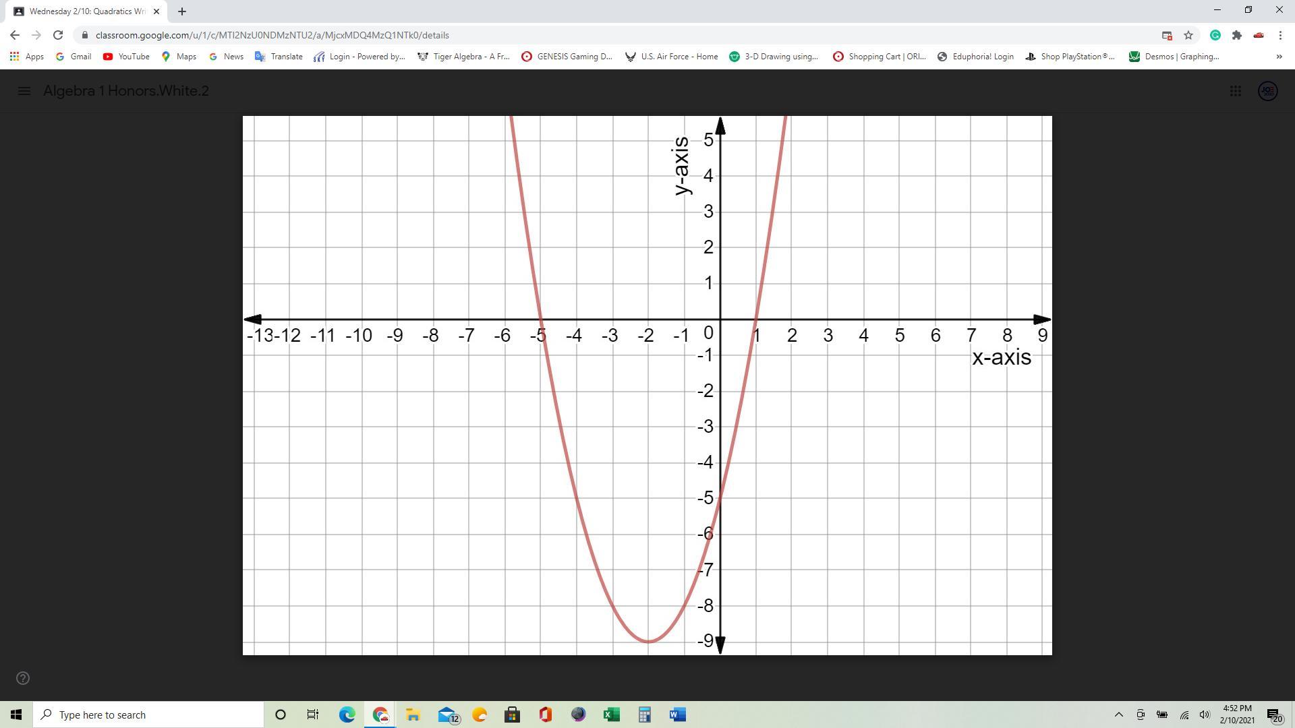Go back to the previous page
This screenshot has width=1295, height=728.
click(x=15, y=35)
